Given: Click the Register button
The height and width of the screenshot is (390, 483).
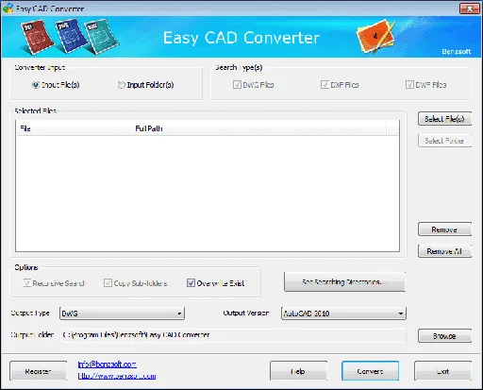Looking at the screenshot, I should pos(38,371).
